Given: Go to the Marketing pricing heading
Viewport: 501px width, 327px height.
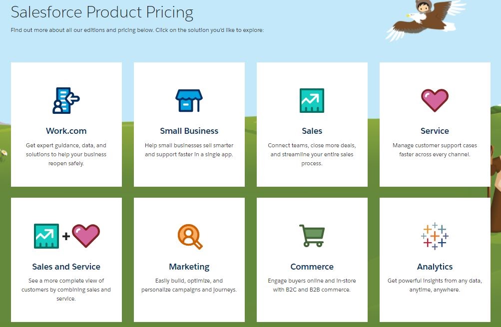Looking at the screenshot, I should 189,267.
